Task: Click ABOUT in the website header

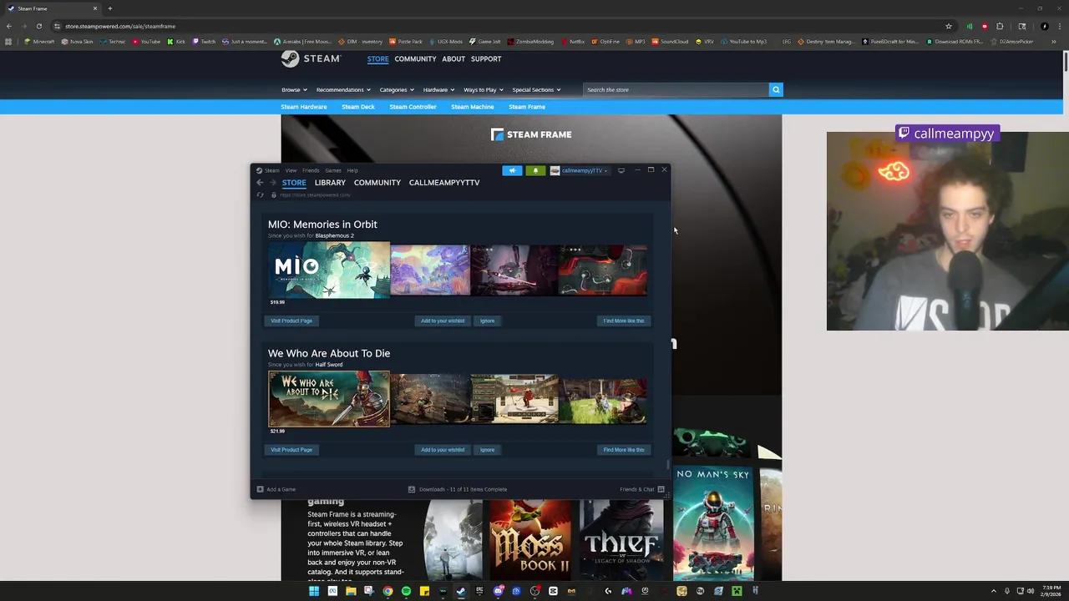Action: (x=453, y=59)
